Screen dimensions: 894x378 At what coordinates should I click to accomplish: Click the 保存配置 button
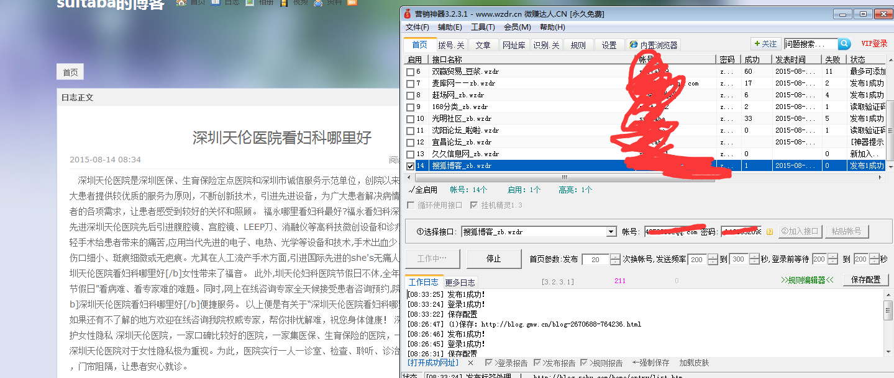point(865,280)
